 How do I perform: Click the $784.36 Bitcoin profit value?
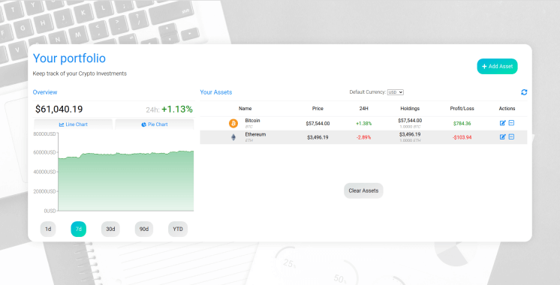[462, 124]
